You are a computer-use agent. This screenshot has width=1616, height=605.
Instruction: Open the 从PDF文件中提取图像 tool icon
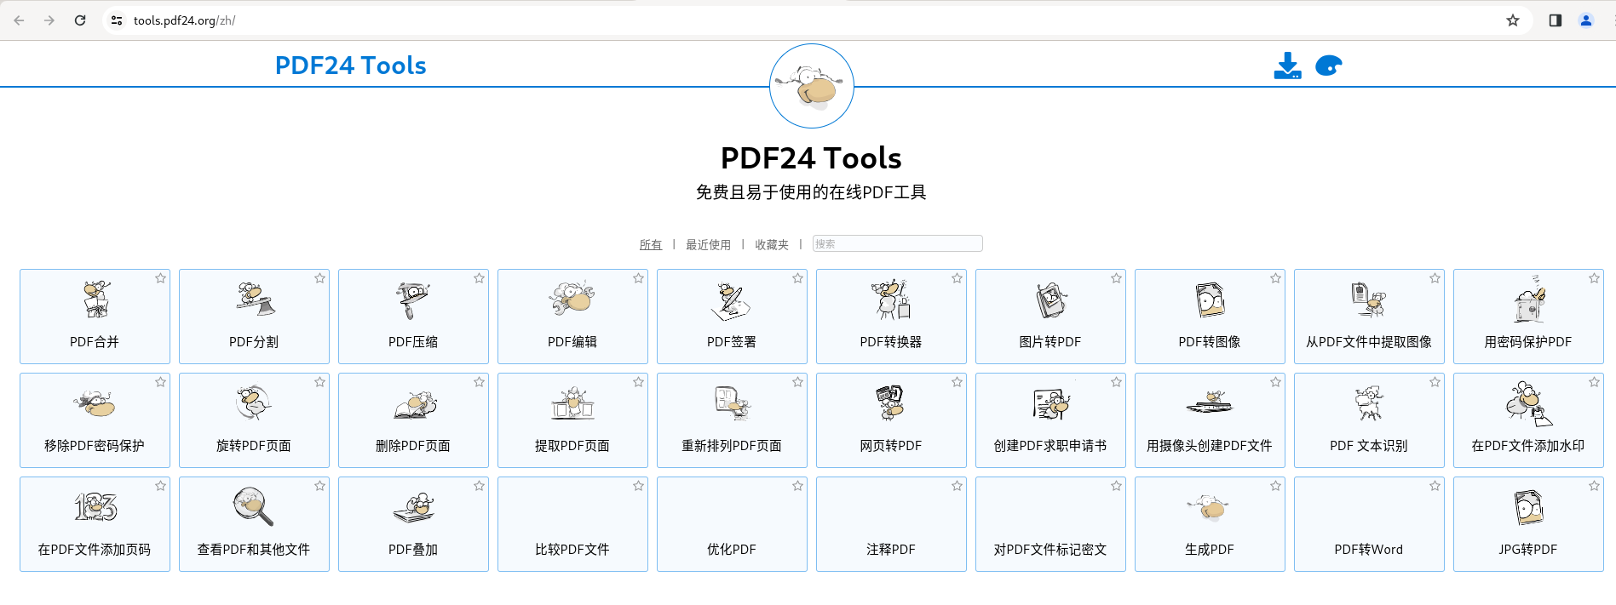[1369, 300]
